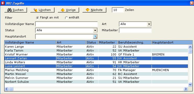The height and width of the screenshot is (94, 194).
Task: Click the Mitarbeiter filter input field
Action: click(x=135, y=30)
